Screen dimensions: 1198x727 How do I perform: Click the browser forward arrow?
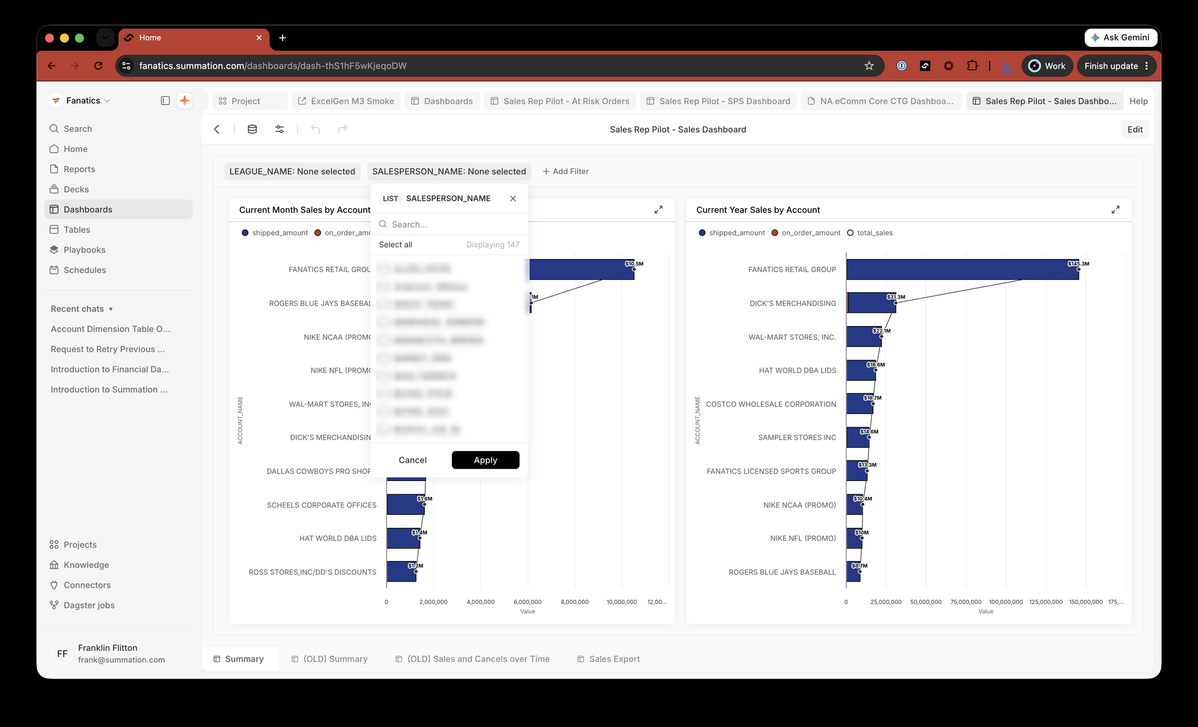(x=75, y=66)
